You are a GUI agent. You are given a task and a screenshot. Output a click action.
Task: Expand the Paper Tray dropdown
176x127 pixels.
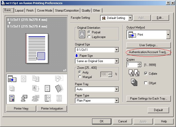[116, 89]
